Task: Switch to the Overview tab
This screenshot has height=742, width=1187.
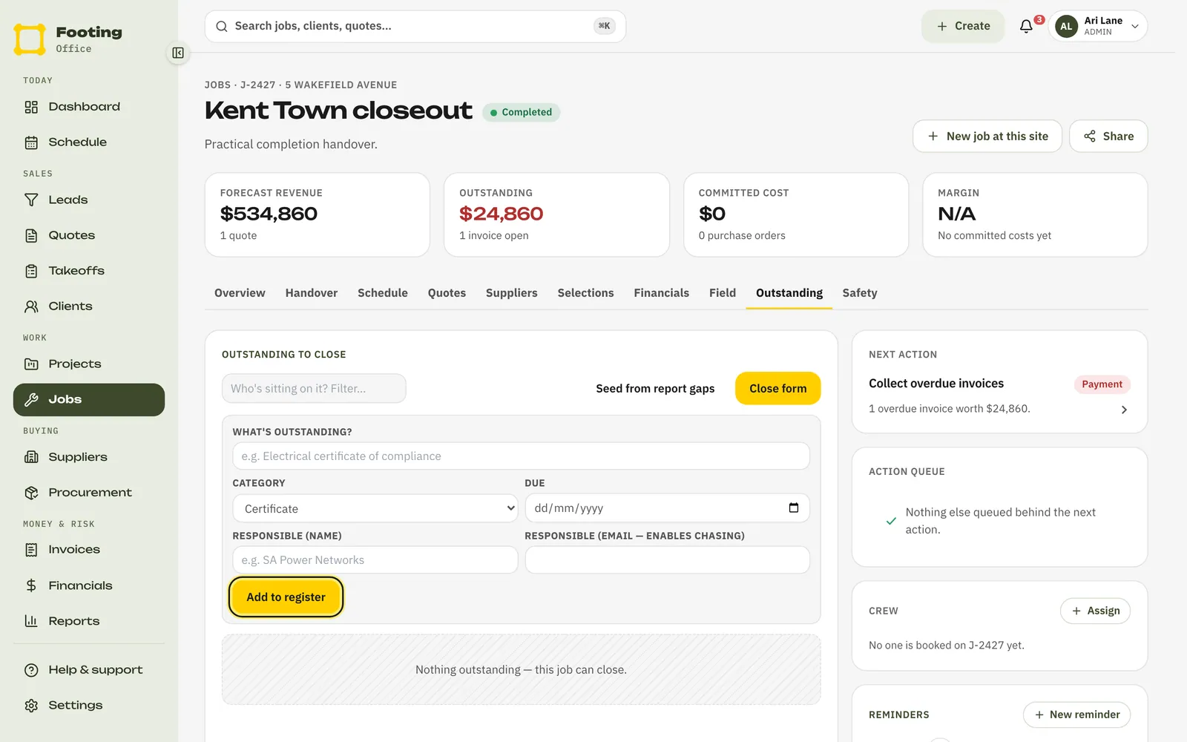Action: click(x=240, y=293)
